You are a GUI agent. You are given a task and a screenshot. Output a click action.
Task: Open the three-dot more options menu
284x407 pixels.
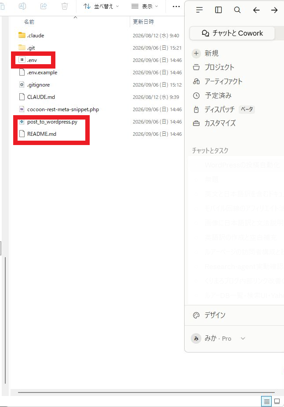point(176,6)
